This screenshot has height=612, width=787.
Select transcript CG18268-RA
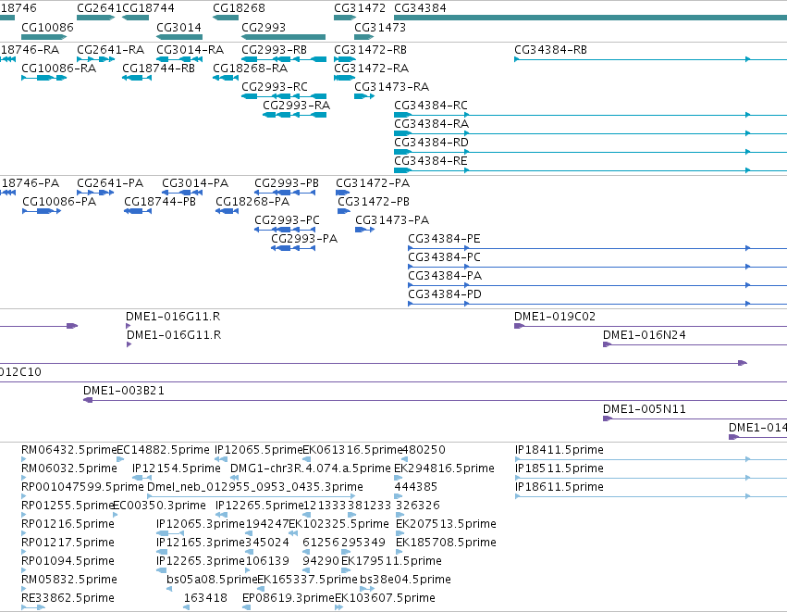pyautogui.click(x=226, y=78)
